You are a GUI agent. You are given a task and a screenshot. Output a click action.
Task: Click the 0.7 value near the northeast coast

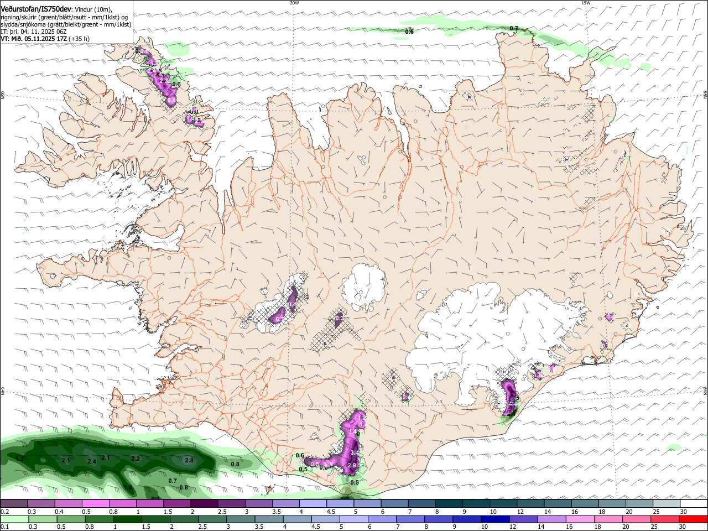coord(514,28)
